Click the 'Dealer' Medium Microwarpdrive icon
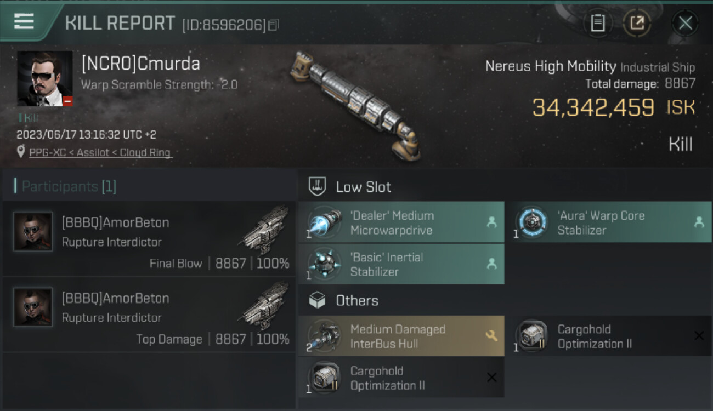 tap(324, 222)
